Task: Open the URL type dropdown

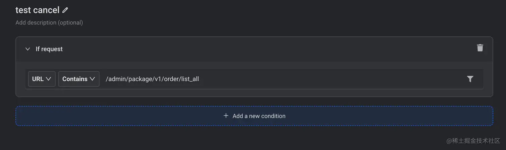Action: 42,79
